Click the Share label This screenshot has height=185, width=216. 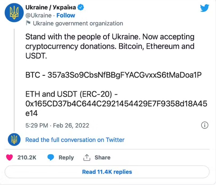tap(103, 157)
